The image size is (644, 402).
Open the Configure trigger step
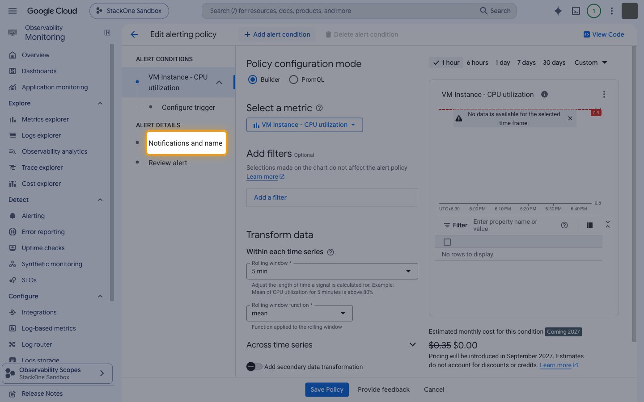click(x=188, y=107)
